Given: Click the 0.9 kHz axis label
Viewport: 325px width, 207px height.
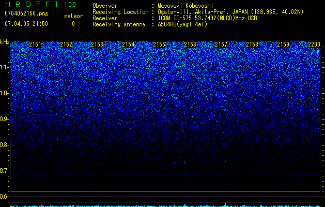Looking at the screenshot, I should coord(4,119).
